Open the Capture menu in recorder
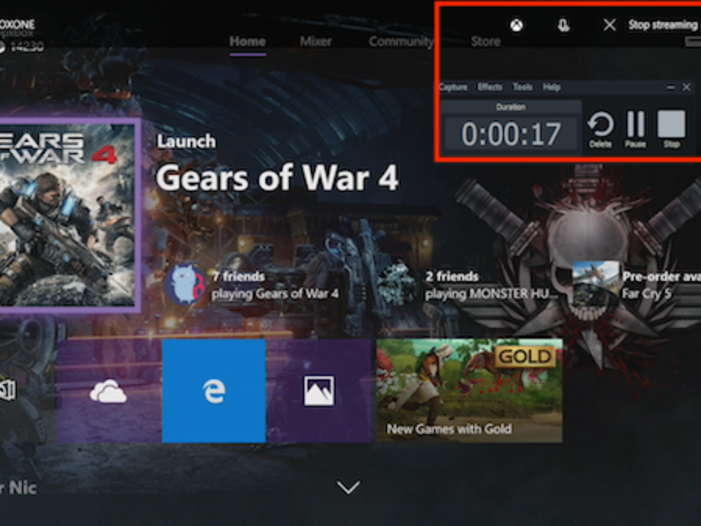This screenshot has height=526, width=701. coord(453,87)
